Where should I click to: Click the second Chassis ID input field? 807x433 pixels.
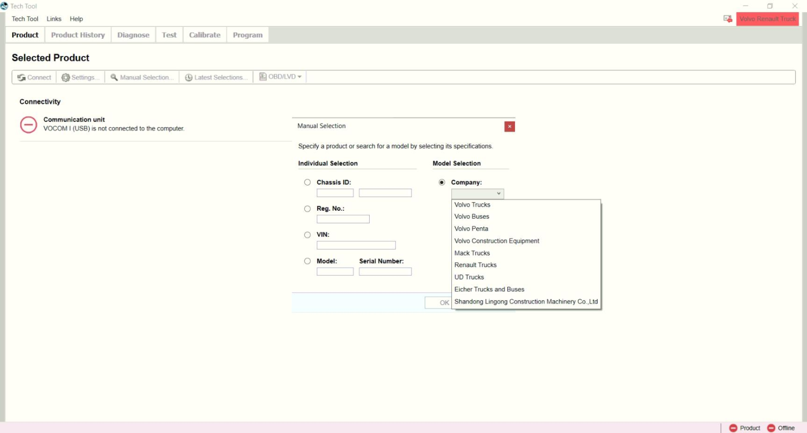click(x=385, y=193)
